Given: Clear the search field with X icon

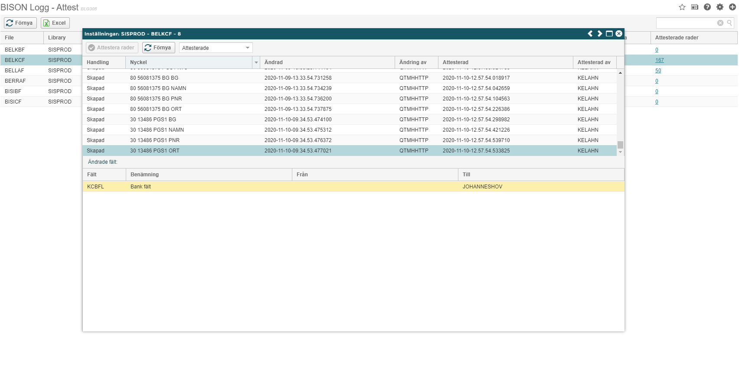Looking at the screenshot, I should 720,23.
